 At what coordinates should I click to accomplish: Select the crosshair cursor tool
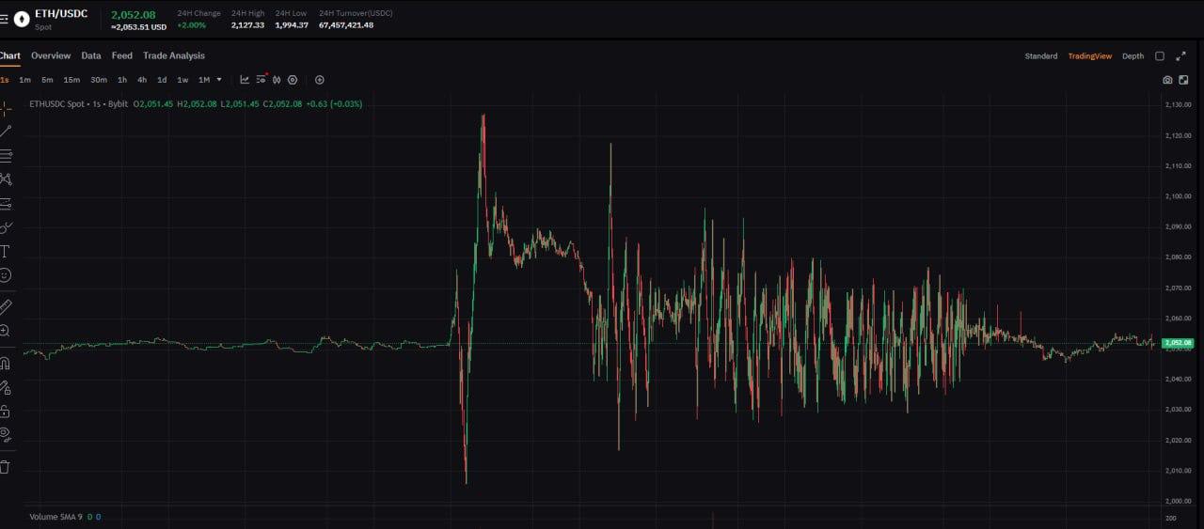coord(6,108)
